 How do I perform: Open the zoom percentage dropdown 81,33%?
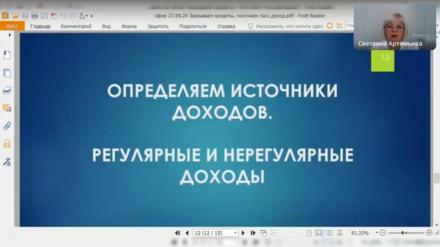[x=377, y=233]
